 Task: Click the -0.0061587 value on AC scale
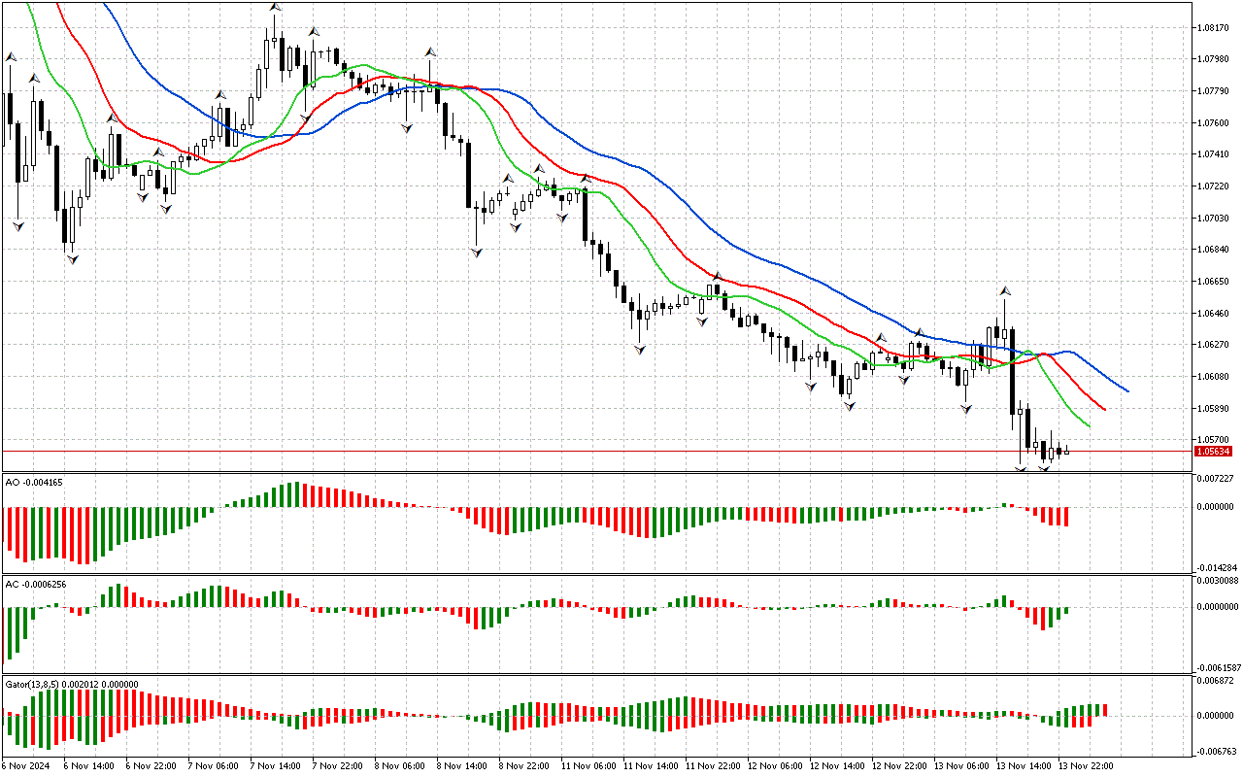1219,668
